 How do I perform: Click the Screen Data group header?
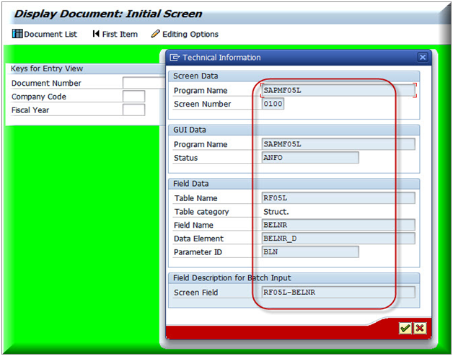point(195,76)
